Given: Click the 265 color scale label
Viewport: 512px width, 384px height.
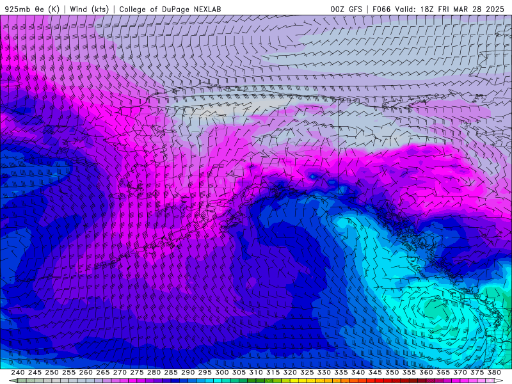Looking at the screenshot, I should coord(103,372).
